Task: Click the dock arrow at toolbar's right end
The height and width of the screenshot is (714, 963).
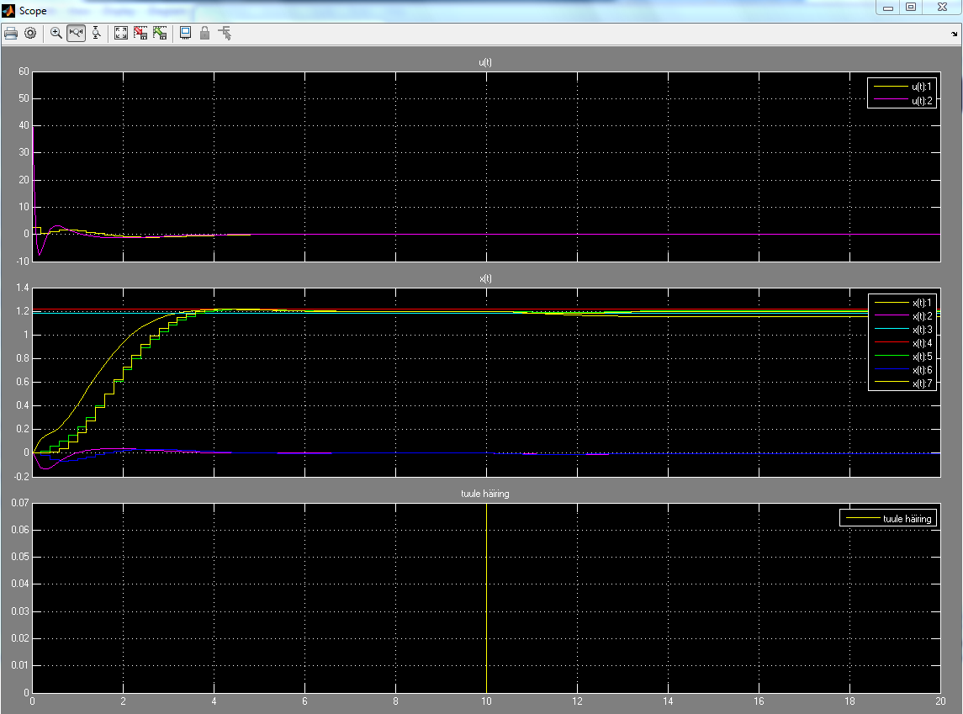Action: 954,34
